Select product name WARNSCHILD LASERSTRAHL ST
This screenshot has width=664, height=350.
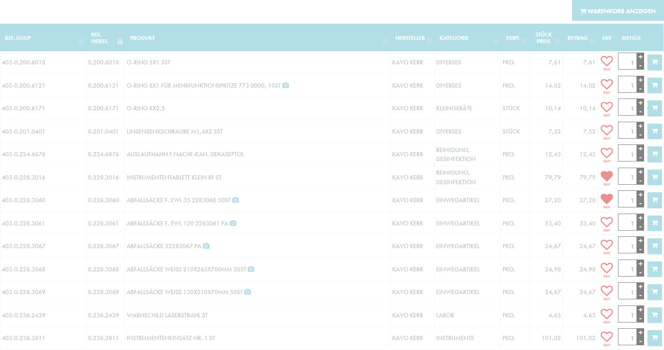click(167, 315)
